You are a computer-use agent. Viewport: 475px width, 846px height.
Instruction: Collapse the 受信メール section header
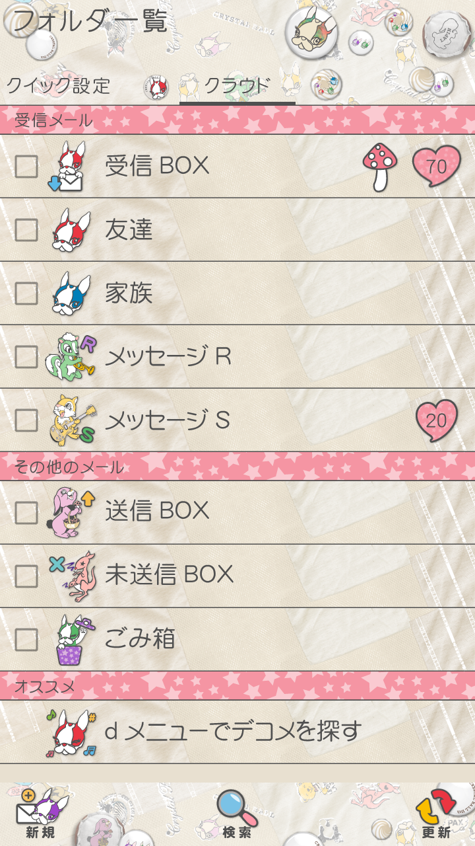click(237, 120)
